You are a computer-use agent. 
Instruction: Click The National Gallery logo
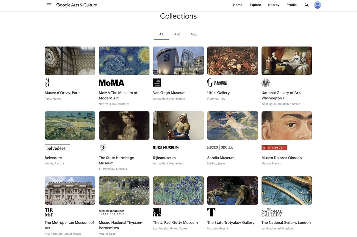(272, 213)
